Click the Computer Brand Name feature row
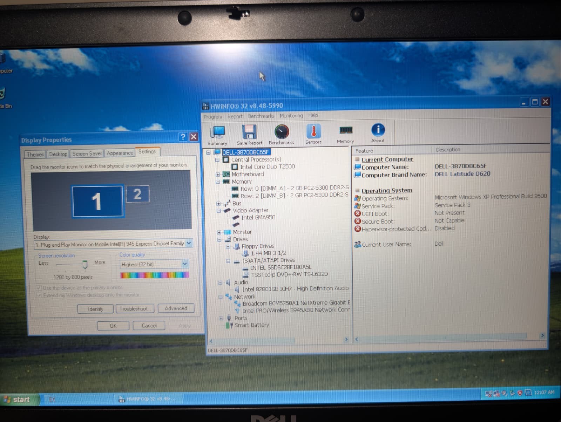 point(423,174)
